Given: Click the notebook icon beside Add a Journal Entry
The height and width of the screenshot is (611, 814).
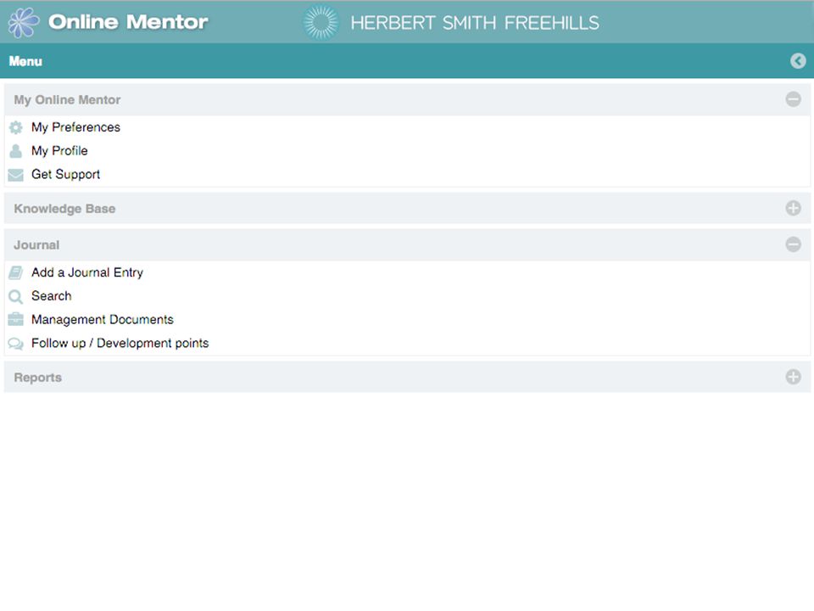Looking at the screenshot, I should (16, 272).
